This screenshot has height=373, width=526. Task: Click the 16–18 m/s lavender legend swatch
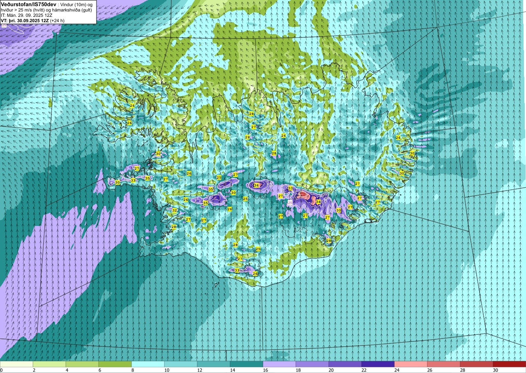coord(279,364)
